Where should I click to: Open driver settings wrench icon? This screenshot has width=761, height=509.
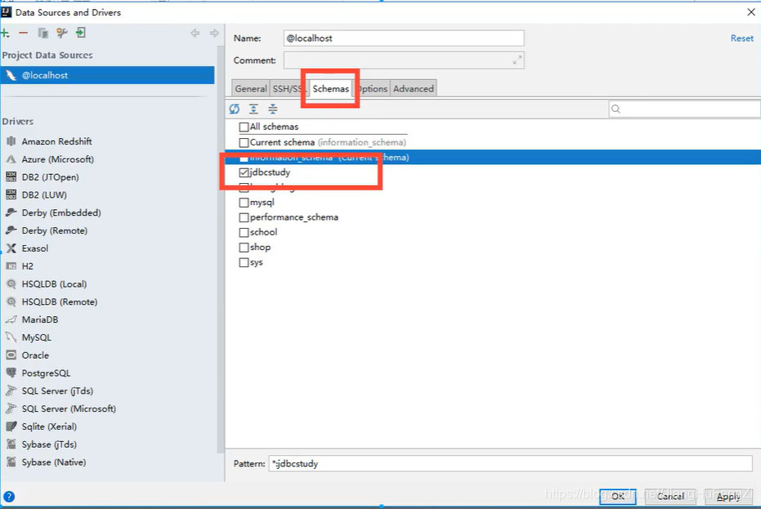point(61,33)
